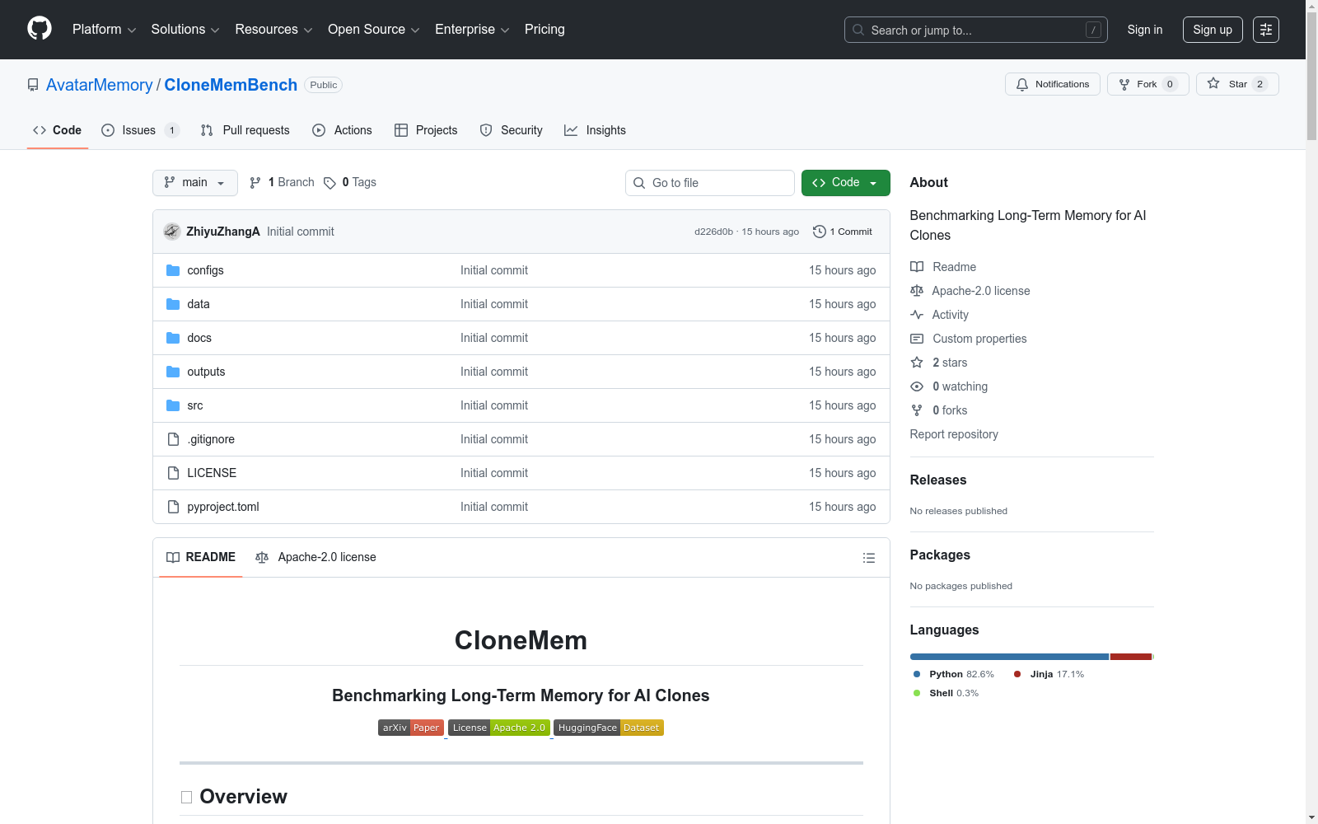The width and height of the screenshot is (1318, 824).
Task: Click the commit history clock icon
Action: pos(819,232)
